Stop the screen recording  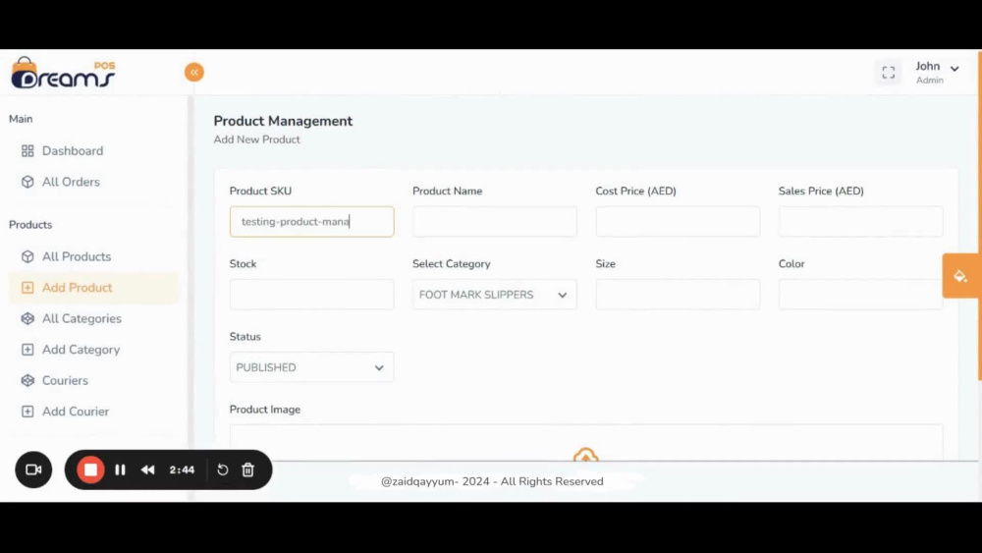tap(90, 470)
